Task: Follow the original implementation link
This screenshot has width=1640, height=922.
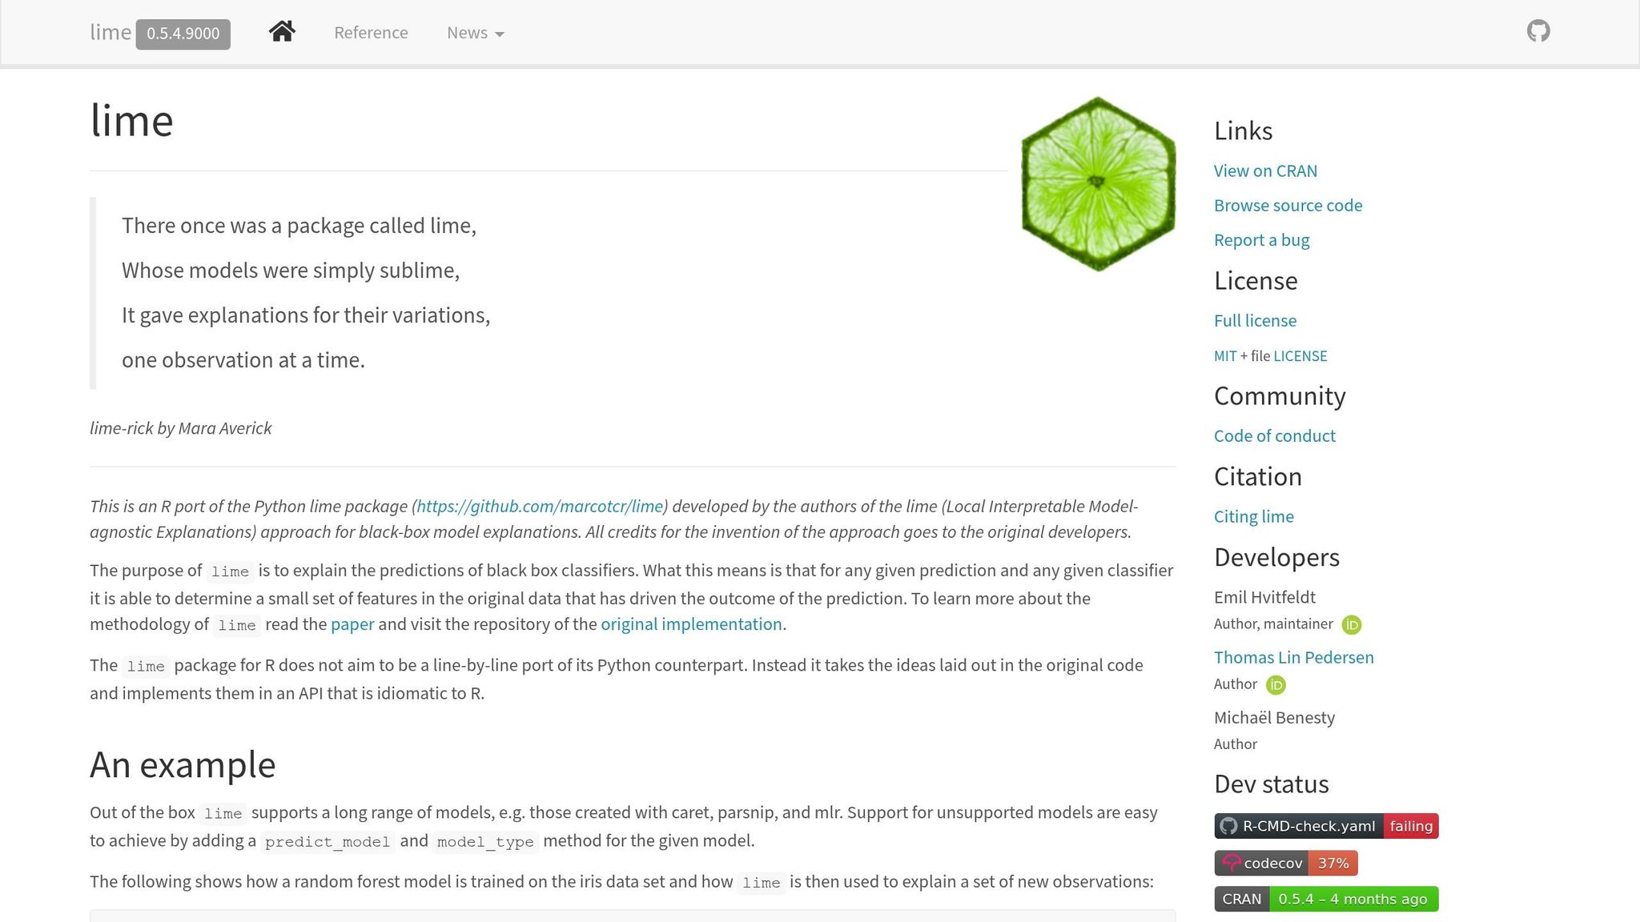Action: pyautogui.click(x=691, y=624)
